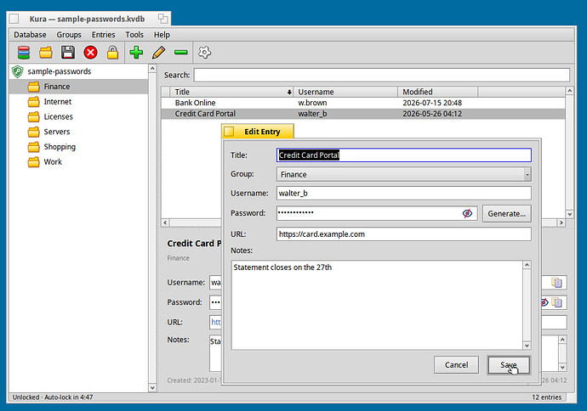587x411 pixels.
Task: Click the database stack toolbar icon
Action: pos(24,53)
